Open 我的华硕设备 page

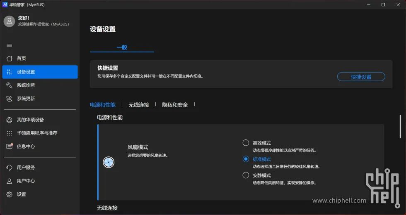(x=40, y=120)
